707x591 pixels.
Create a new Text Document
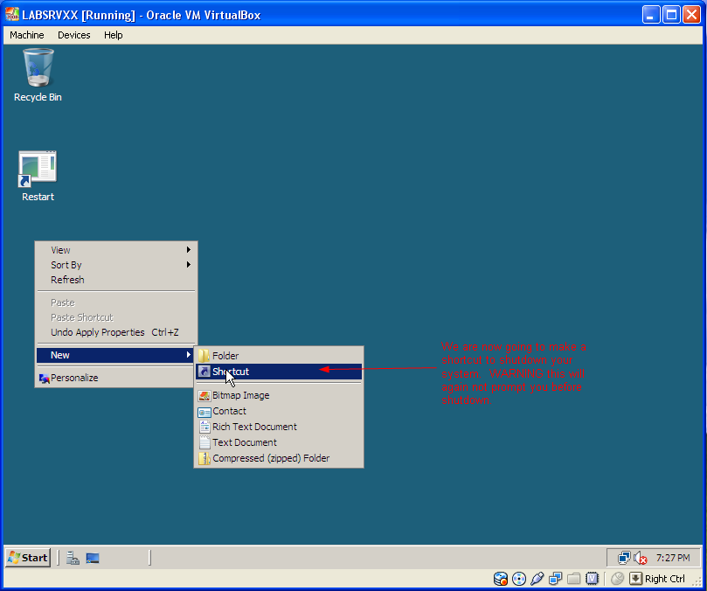coord(279,442)
